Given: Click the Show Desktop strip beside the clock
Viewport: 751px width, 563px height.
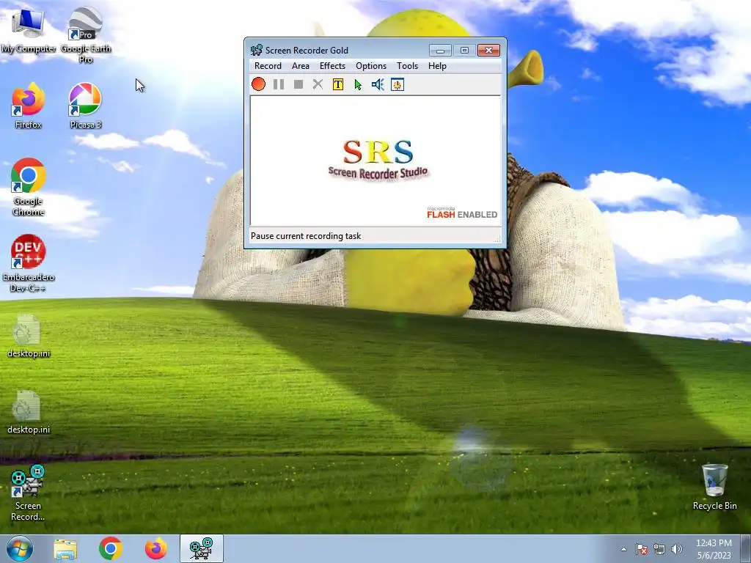Looking at the screenshot, I should point(746,548).
